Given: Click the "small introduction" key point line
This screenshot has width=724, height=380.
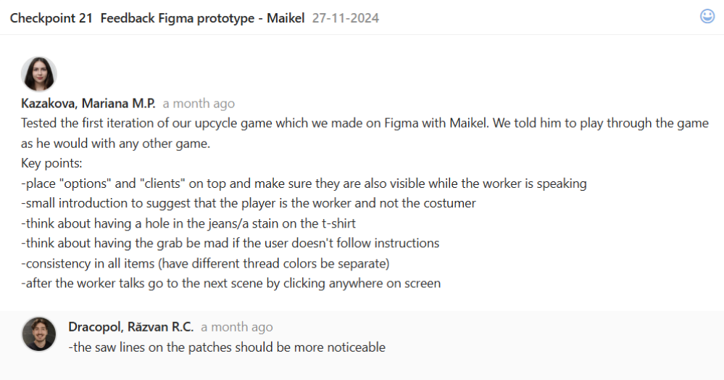Looking at the screenshot, I should coord(249,203).
